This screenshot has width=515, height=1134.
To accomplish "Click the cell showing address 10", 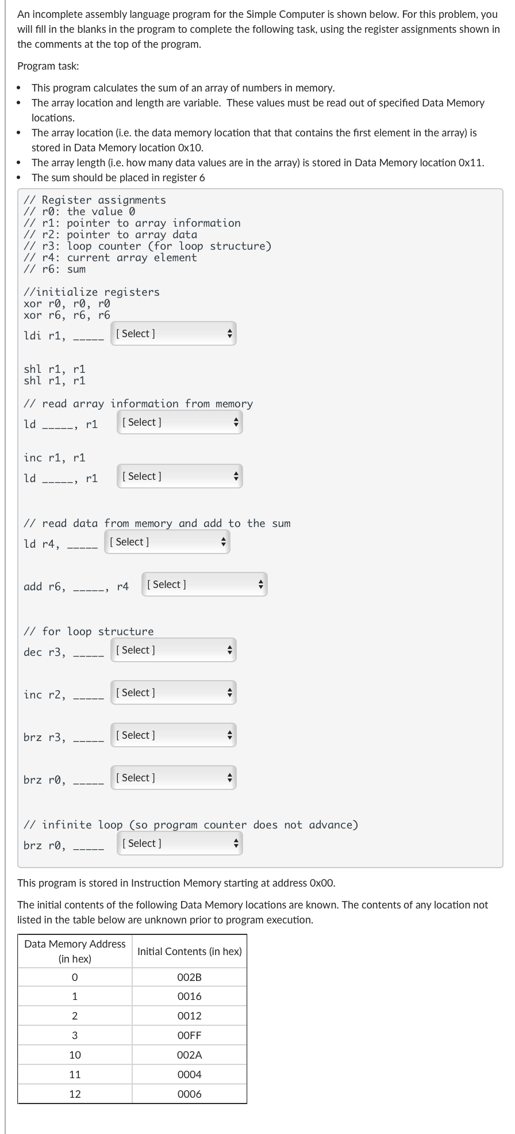I will click(76, 1055).
